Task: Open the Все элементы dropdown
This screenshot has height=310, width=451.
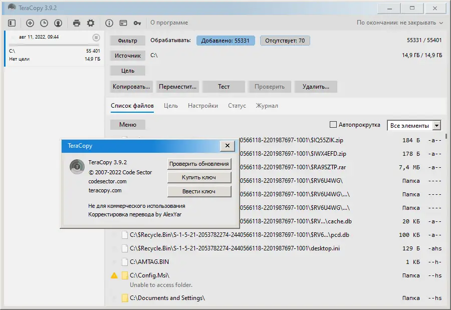Action: [414, 125]
